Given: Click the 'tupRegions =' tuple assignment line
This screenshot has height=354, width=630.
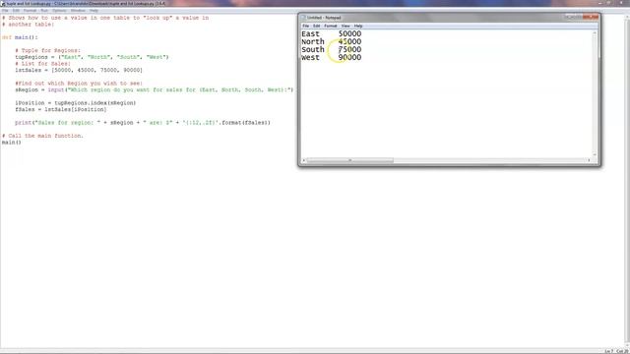Looking at the screenshot, I should pos(92,57).
